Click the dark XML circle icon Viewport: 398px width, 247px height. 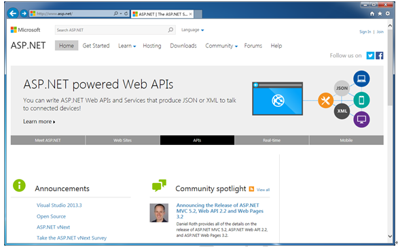342,111
